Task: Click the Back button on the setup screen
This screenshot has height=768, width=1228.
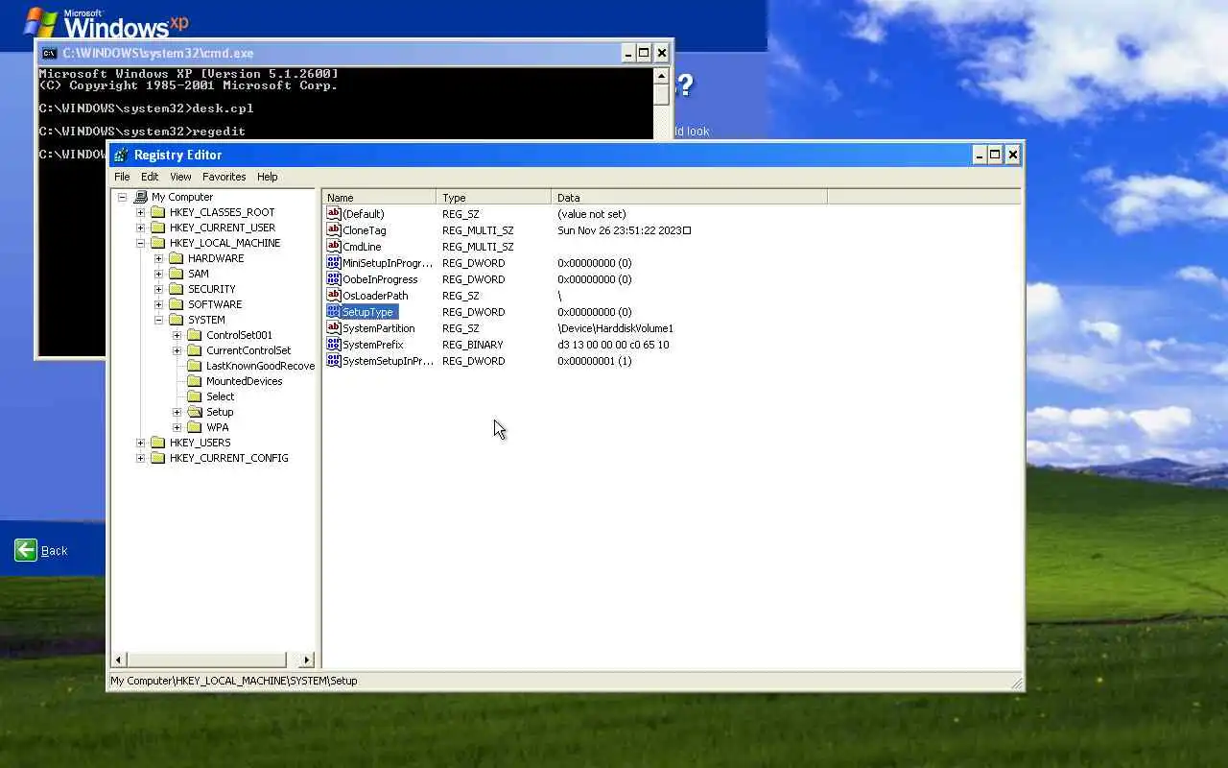Action: click(41, 550)
